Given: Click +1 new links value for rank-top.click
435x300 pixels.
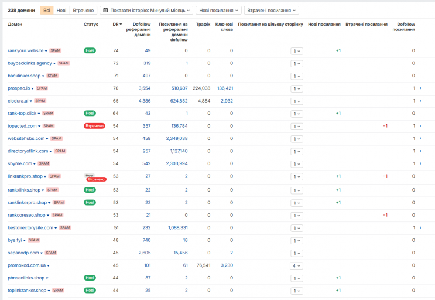Looking at the screenshot, I should (338, 113).
